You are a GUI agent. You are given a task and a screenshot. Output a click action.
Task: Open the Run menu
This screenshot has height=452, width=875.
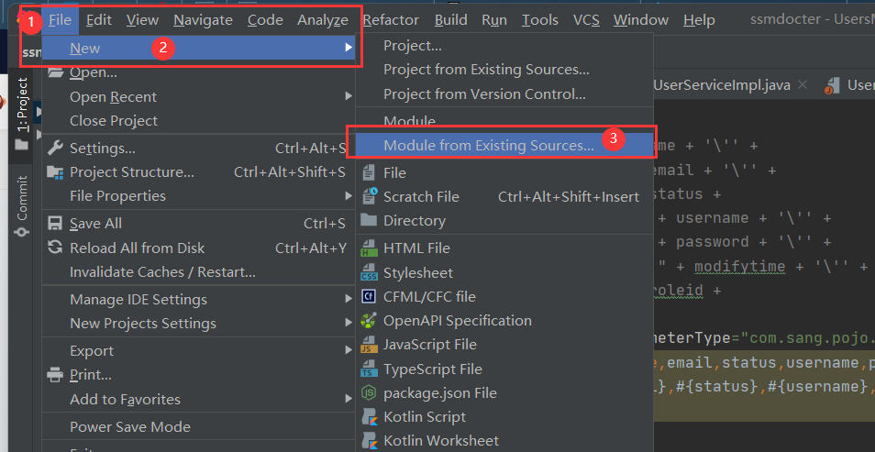point(494,20)
